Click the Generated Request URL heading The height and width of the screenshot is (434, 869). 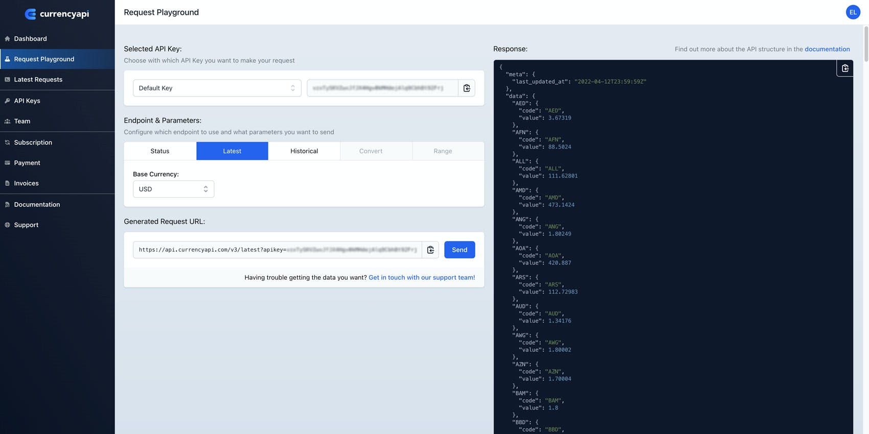click(x=164, y=222)
